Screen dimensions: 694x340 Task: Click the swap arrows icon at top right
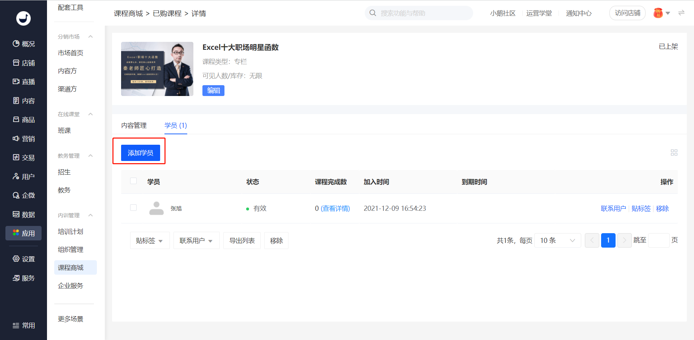(681, 13)
